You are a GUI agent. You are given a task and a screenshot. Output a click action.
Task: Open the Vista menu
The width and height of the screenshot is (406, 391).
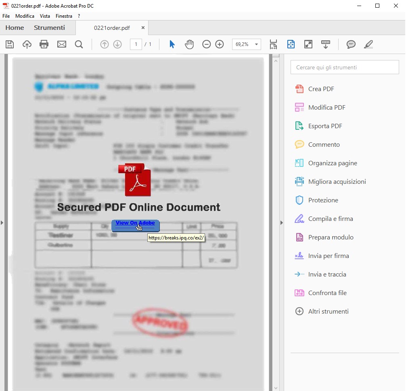click(45, 16)
